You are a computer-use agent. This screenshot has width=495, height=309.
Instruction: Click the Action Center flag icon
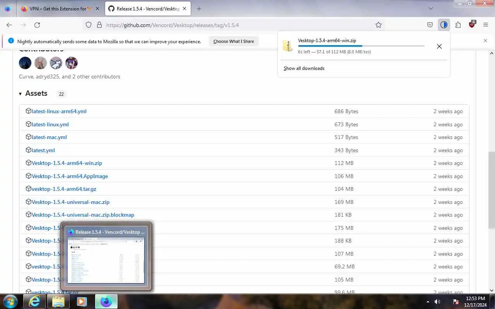point(456,301)
